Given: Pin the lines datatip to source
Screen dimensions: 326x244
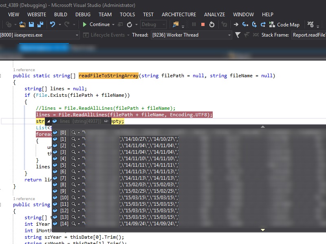Looking at the screenshot, I should point(106,121).
